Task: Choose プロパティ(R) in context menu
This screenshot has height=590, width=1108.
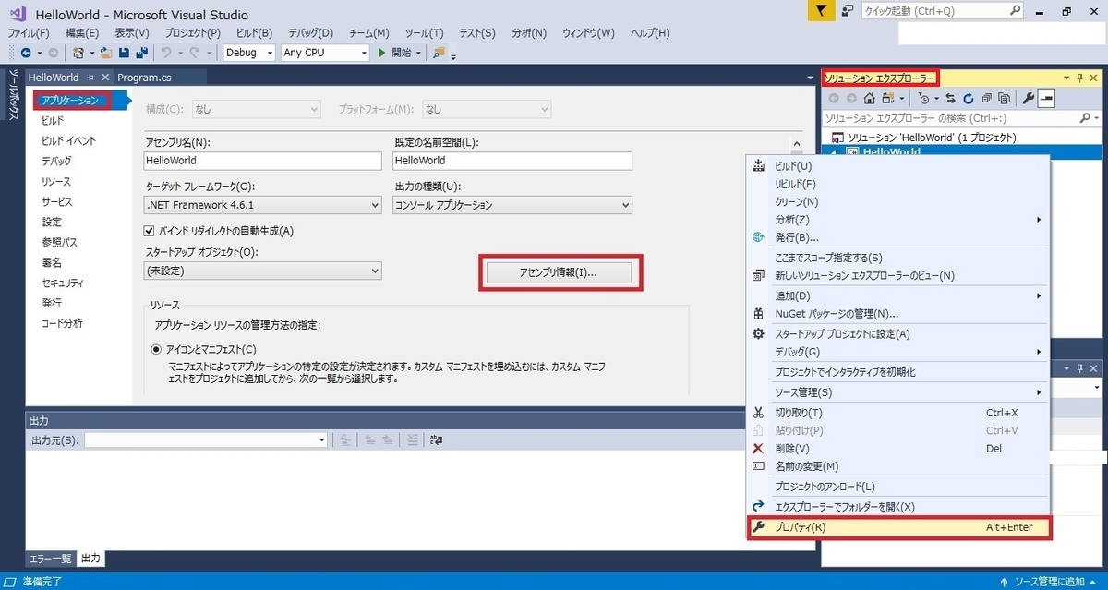Action: click(899, 528)
